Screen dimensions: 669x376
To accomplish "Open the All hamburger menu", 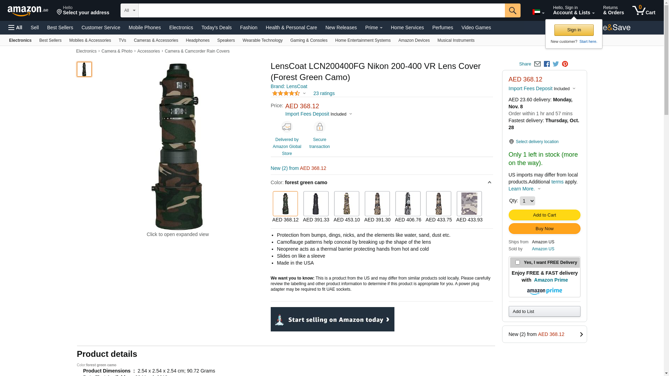I will pyautogui.click(x=15, y=28).
